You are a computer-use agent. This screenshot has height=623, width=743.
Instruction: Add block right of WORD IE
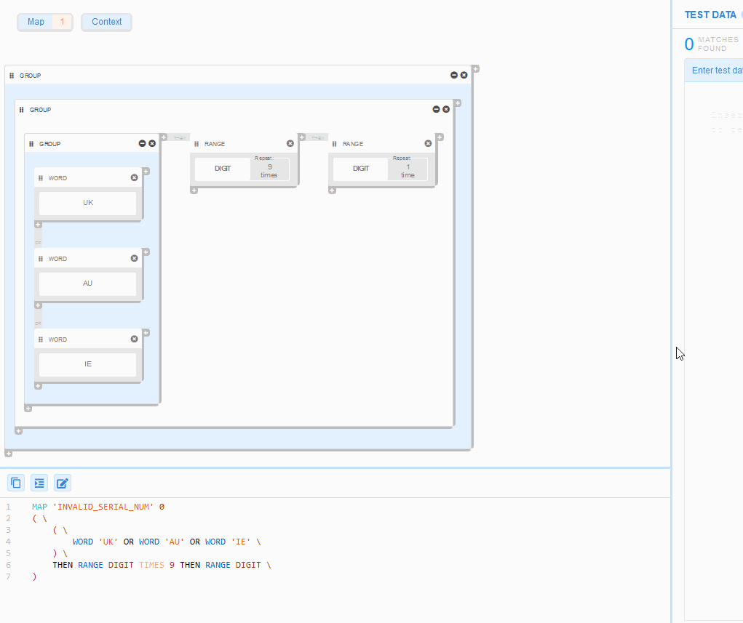[146, 333]
